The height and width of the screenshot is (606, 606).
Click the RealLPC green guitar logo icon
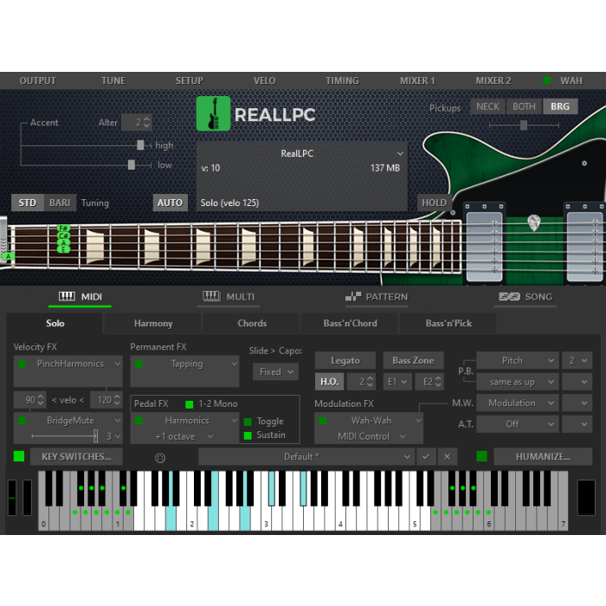[x=213, y=114]
